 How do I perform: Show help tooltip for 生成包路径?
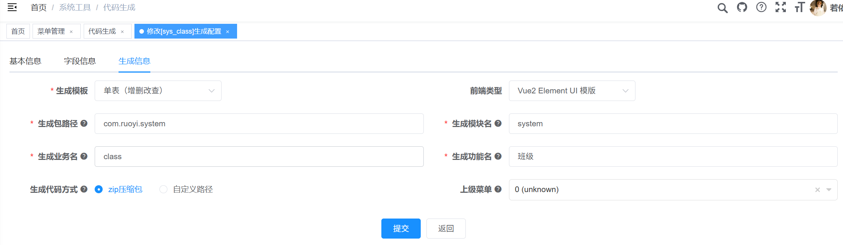(84, 123)
